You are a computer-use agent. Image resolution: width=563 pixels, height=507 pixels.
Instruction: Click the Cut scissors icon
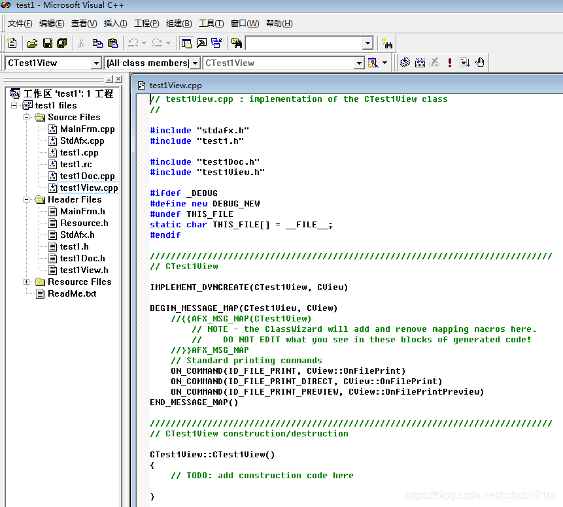point(82,43)
